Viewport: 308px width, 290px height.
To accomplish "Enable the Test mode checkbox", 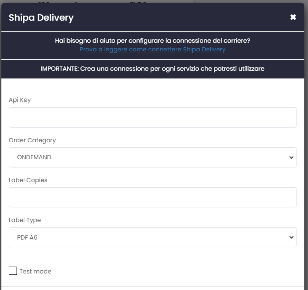I will coord(13,271).
